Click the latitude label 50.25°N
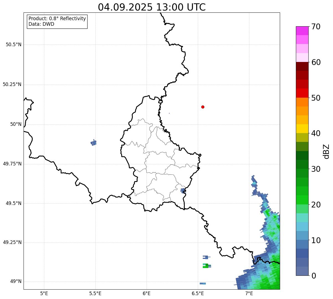 click(12, 84)
